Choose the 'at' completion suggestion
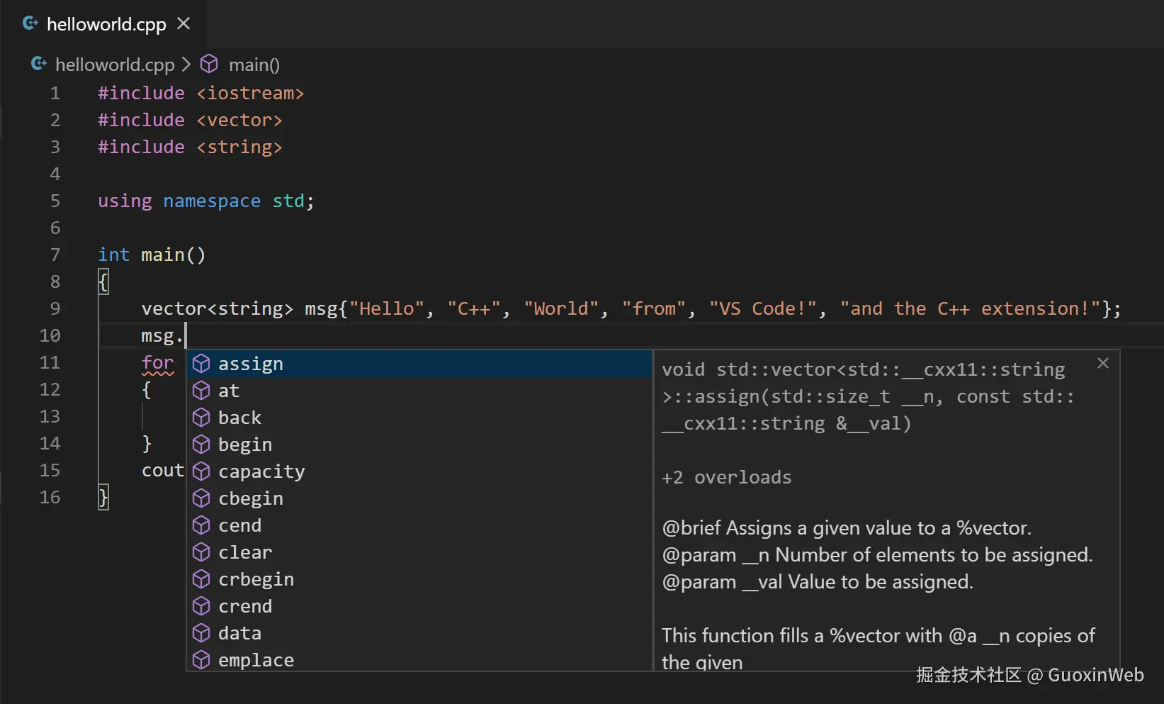The image size is (1164, 704). [x=229, y=391]
